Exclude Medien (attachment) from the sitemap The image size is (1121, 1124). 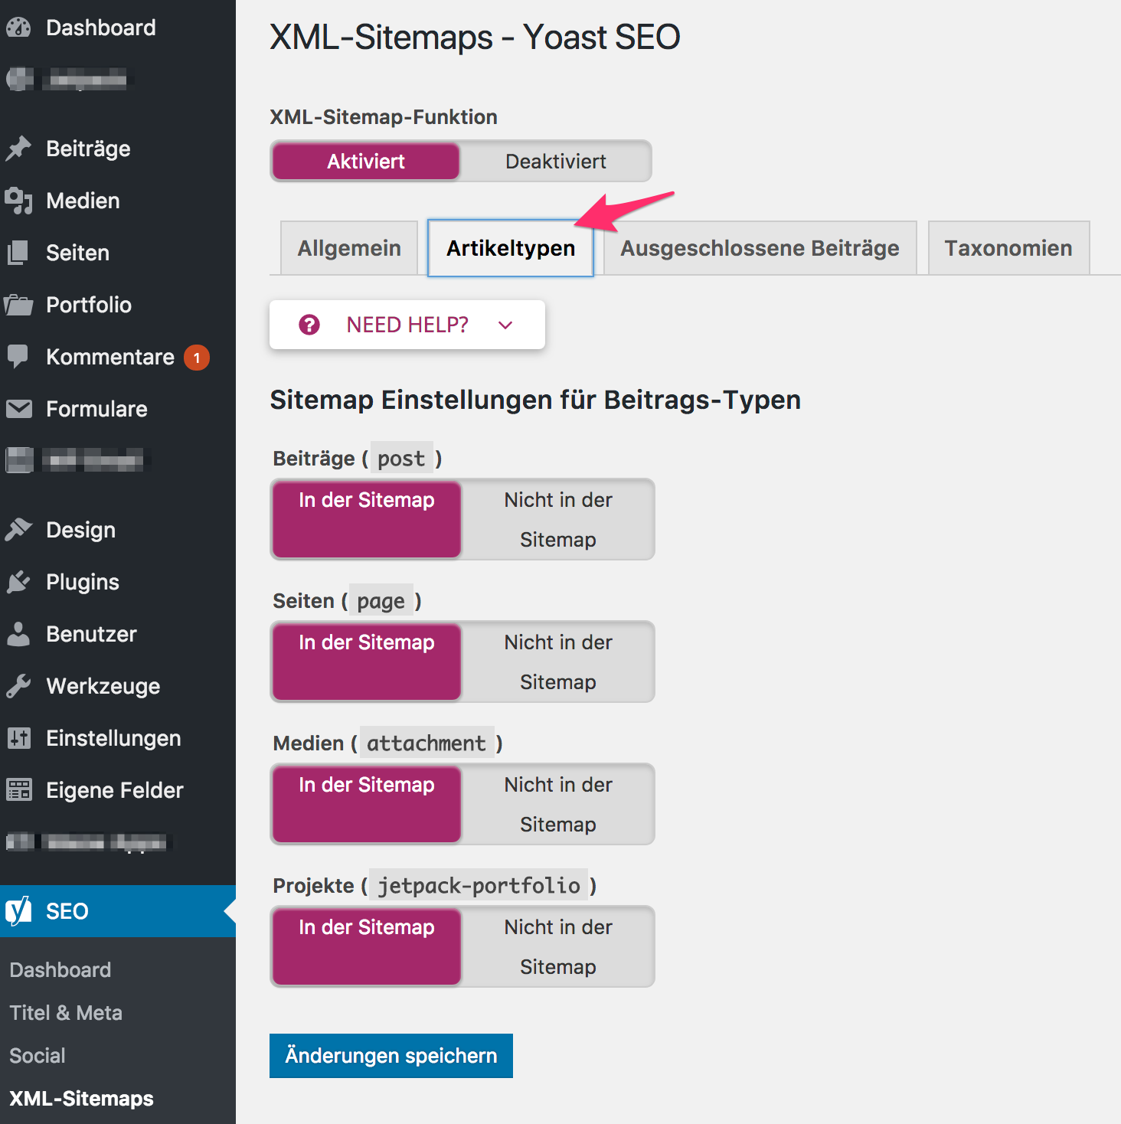[558, 804]
